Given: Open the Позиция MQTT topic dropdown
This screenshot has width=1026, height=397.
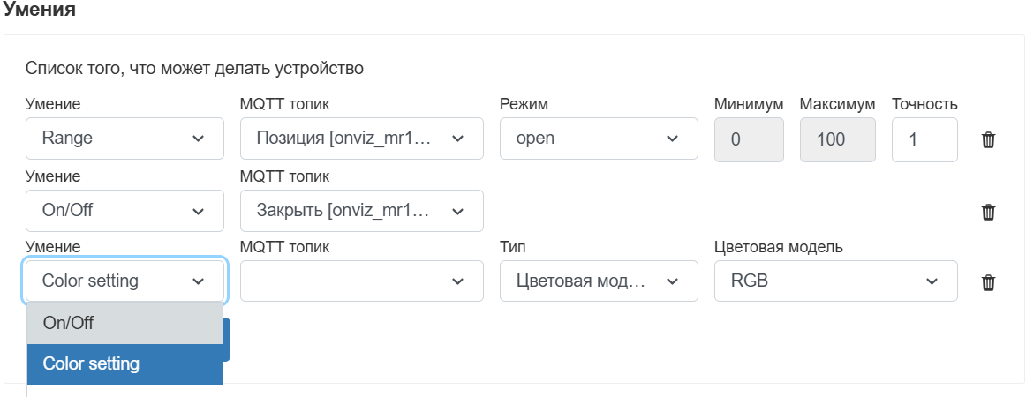Looking at the screenshot, I should tap(361, 139).
